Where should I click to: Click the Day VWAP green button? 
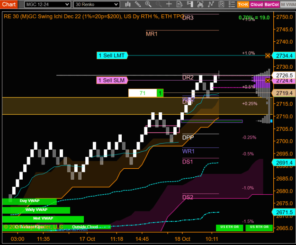[x=29, y=201]
